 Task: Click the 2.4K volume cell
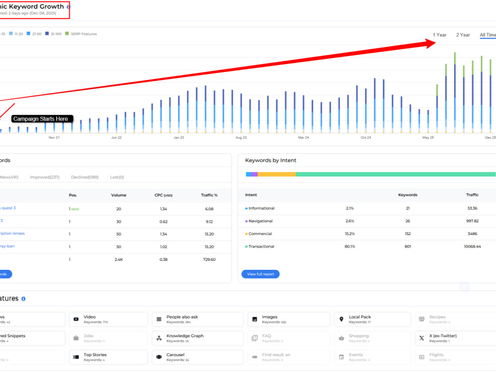(119, 259)
